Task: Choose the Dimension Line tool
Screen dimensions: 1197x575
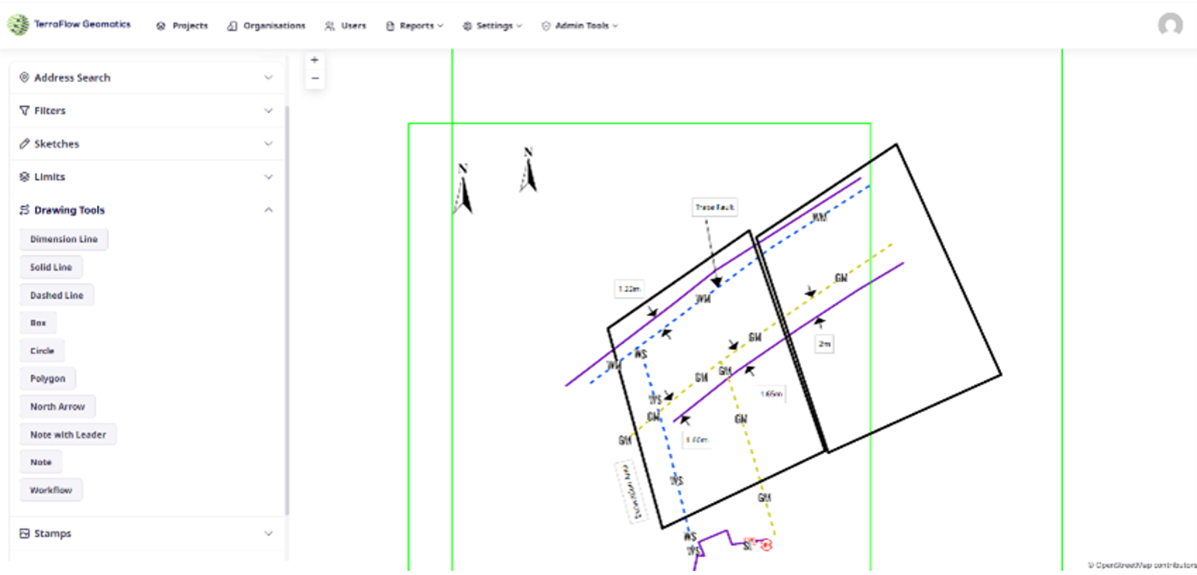Action: click(x=64, y=239)
